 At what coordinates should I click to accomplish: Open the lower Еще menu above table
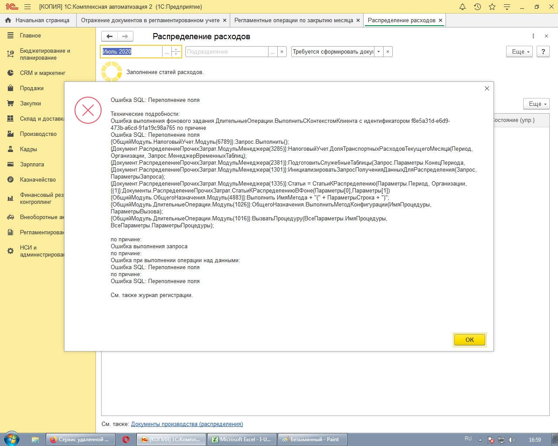pos(536,104)
